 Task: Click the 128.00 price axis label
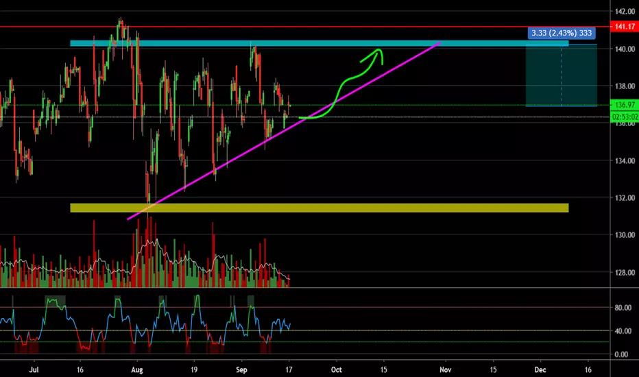625,272
